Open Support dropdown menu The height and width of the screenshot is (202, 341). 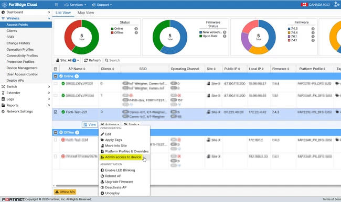(x=102, y=5)
